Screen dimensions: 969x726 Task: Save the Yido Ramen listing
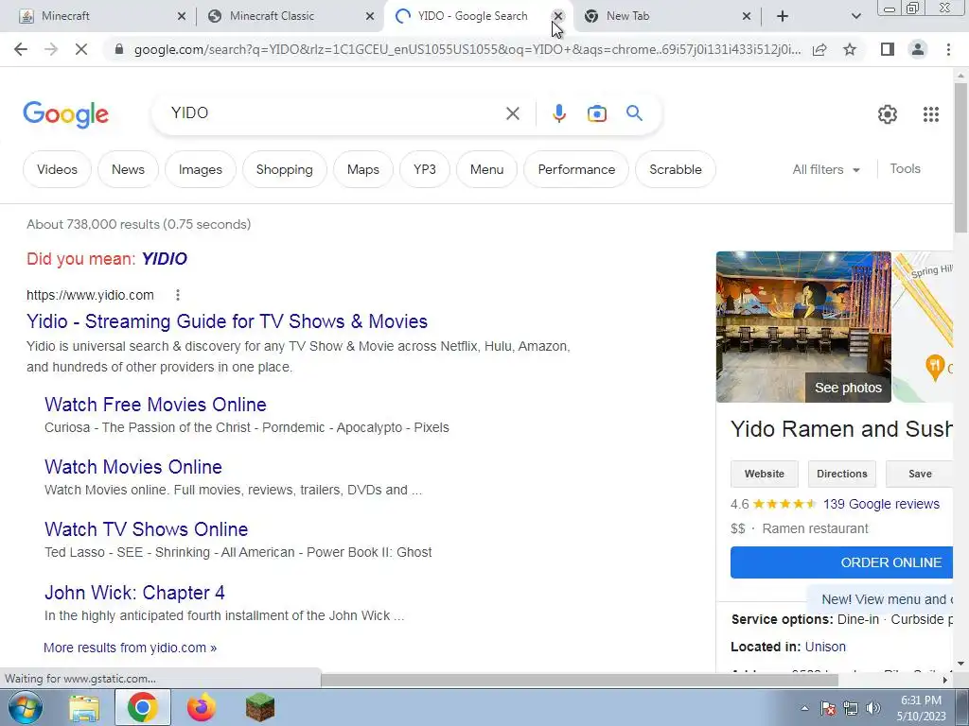(919, 474)
